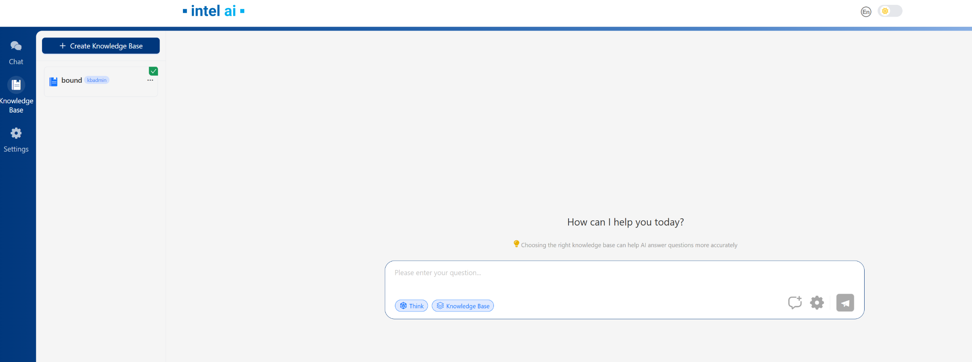Click the yellow lightbulb hint icon
Viewport: 972px width, 362px height.
(x=516, y=244)
